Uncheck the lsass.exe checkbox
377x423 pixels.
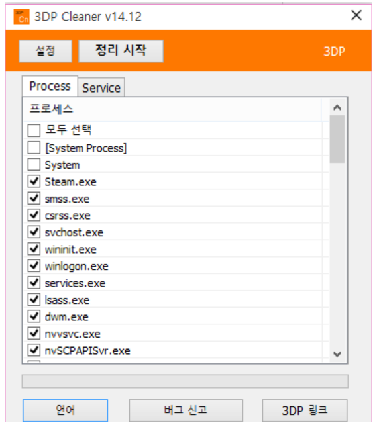pos(34,299)
